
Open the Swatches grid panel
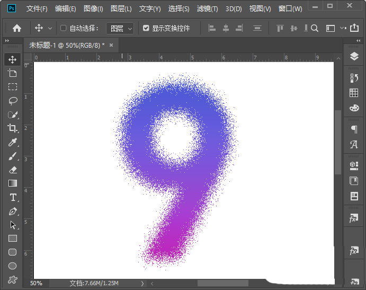pos(354,93)
